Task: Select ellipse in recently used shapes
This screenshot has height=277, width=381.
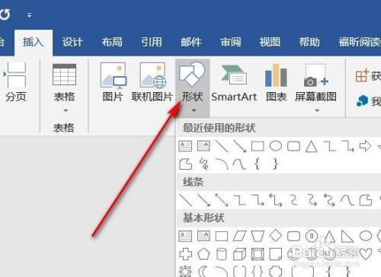Action: [276, 146]
